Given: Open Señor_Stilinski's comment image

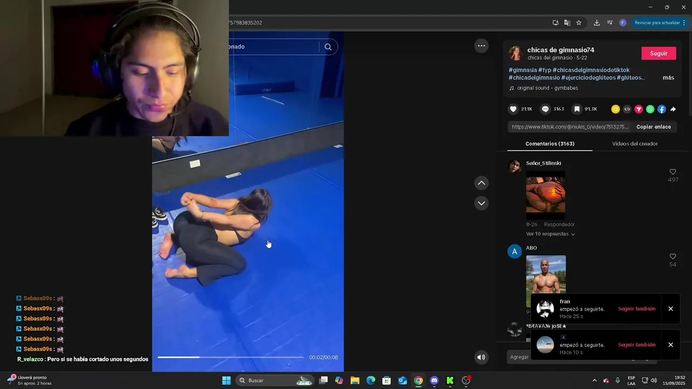Looking at the screenshot, I should pyautogui.click(x=545, y=194).
